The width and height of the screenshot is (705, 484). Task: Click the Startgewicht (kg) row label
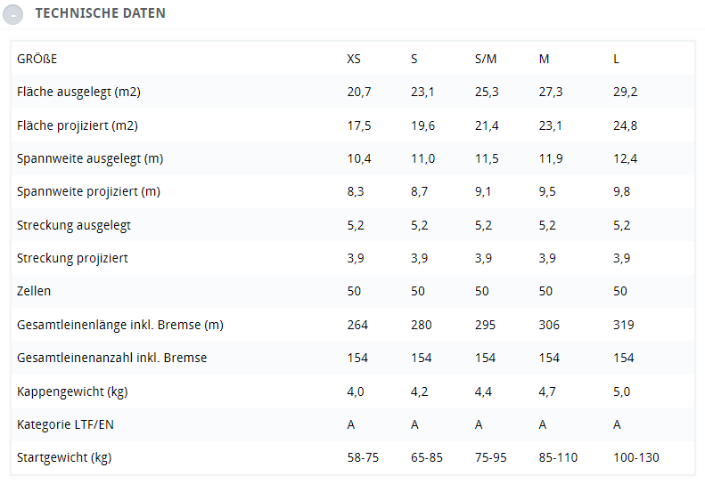(64, 457)
